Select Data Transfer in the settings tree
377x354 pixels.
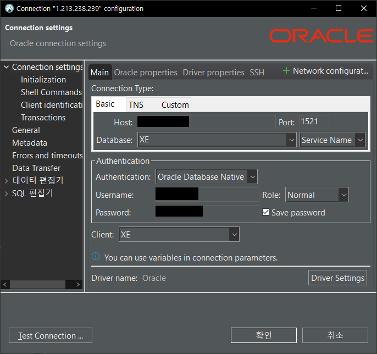36,168
